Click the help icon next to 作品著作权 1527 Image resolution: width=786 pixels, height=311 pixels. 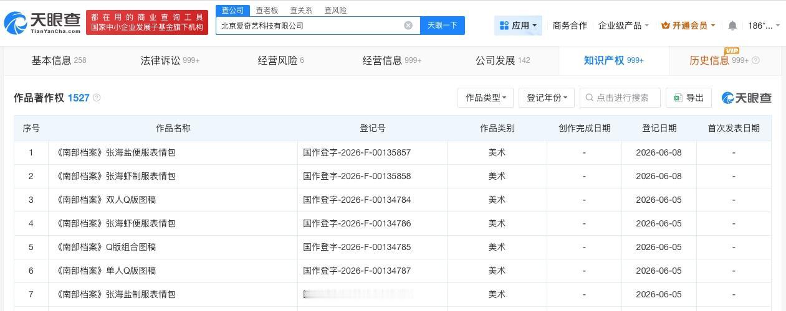click(97, 98)
